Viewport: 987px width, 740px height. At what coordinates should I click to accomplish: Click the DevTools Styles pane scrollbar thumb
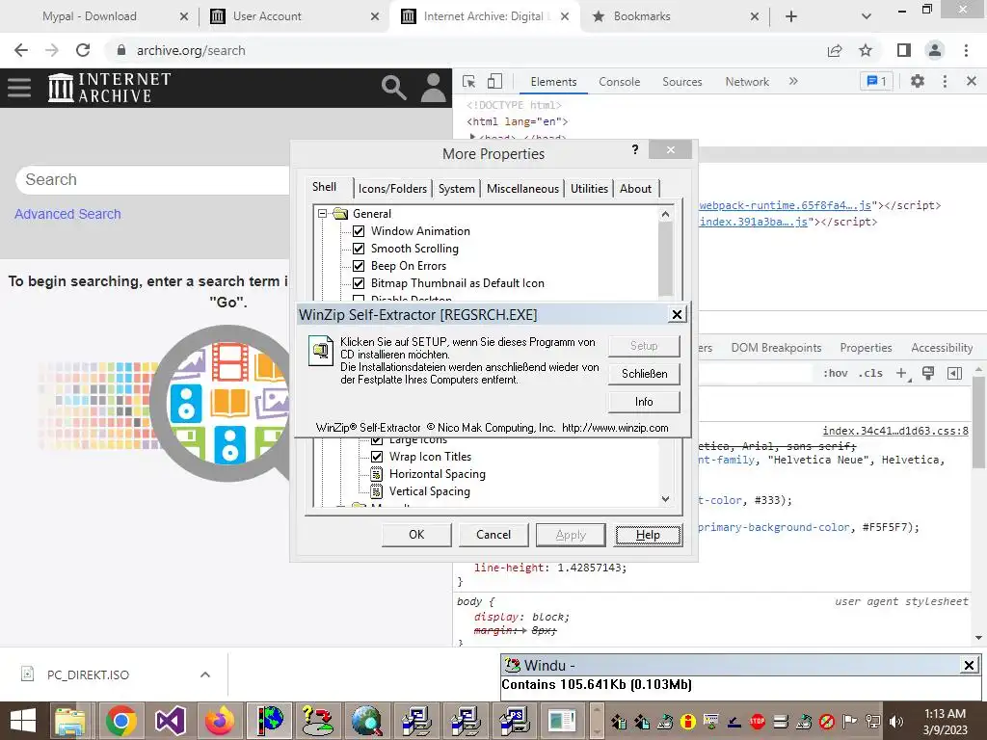pyautogui.click(x=979, y=422)
